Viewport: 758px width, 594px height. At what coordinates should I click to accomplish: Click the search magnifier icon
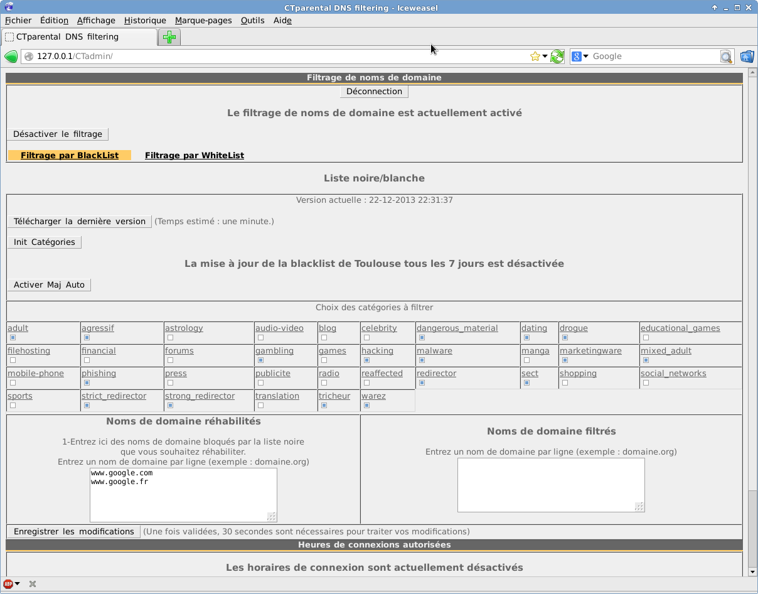click(726, 57)
